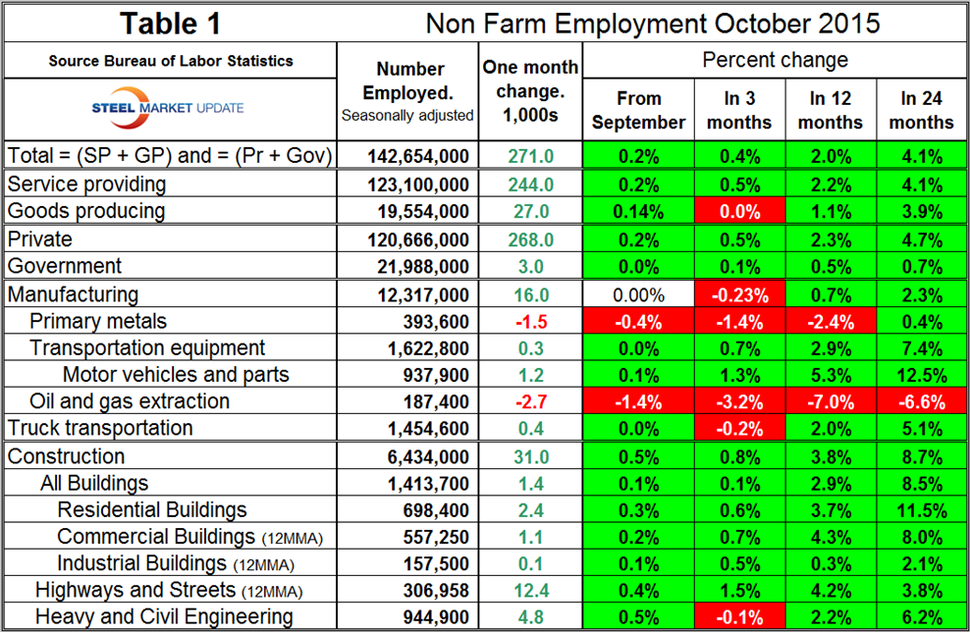
Task: Click the Table 1 title
Action: tap(169, 23)
